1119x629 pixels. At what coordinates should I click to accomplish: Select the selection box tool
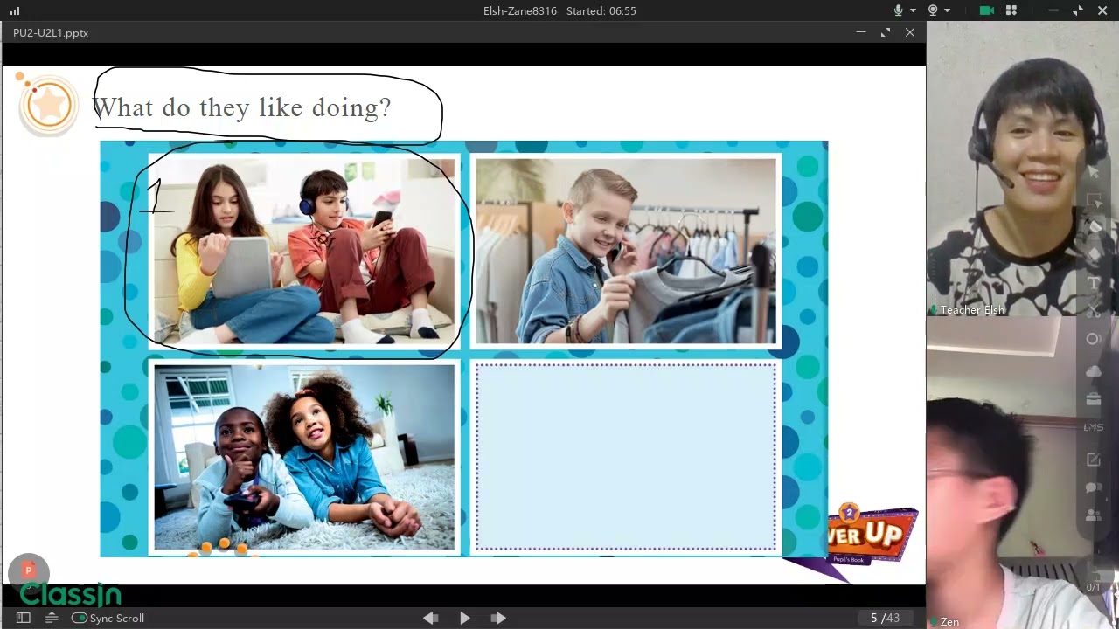tap(1094, 200)
